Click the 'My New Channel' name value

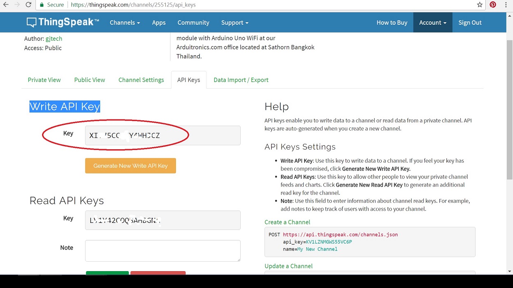317,249
